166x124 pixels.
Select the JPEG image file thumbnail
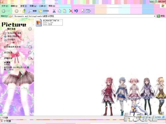pos(39,22)
